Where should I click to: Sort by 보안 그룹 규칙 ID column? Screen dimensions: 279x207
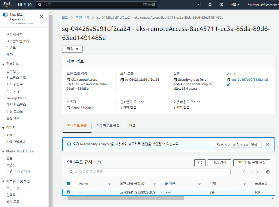154,184
